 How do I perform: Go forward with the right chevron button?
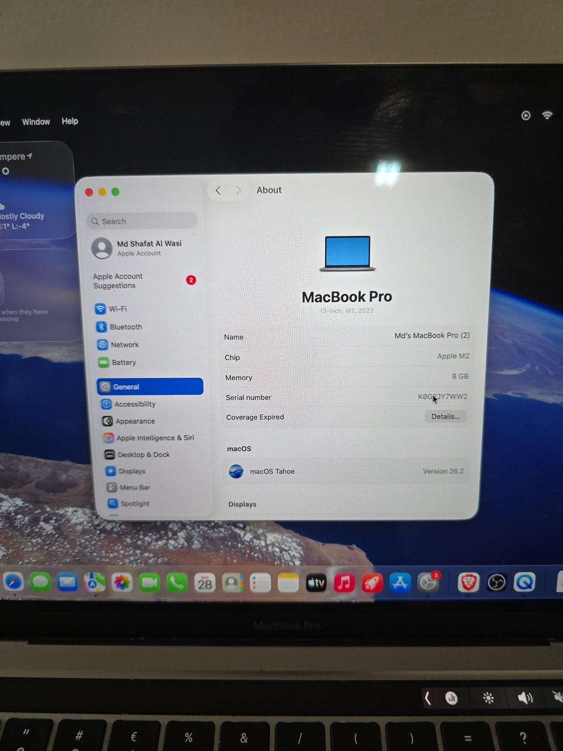[238, 190]
